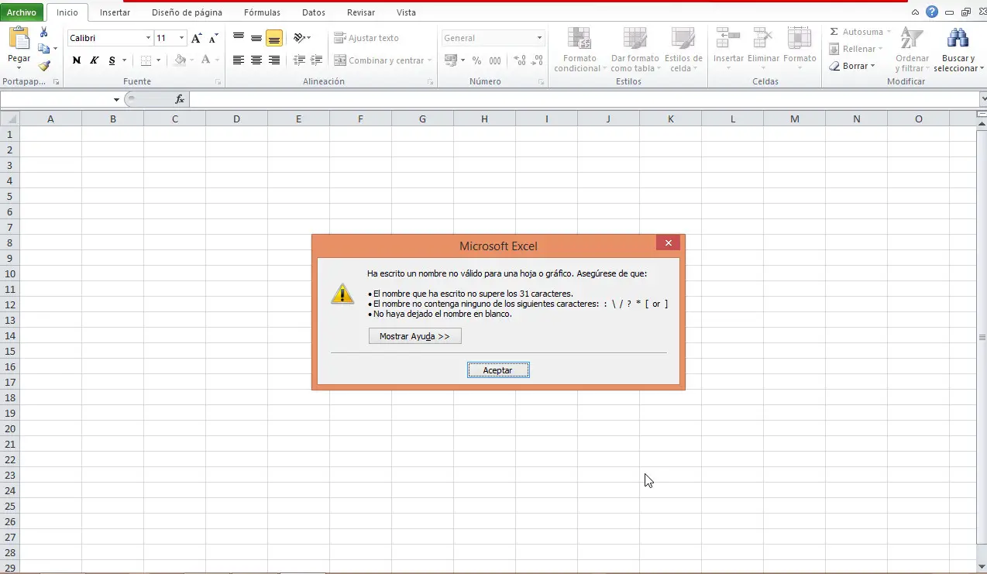The height and width of the screenshot is (574, 987).
Task: Open the Número dialog launcher
Action: pos(543,82)
